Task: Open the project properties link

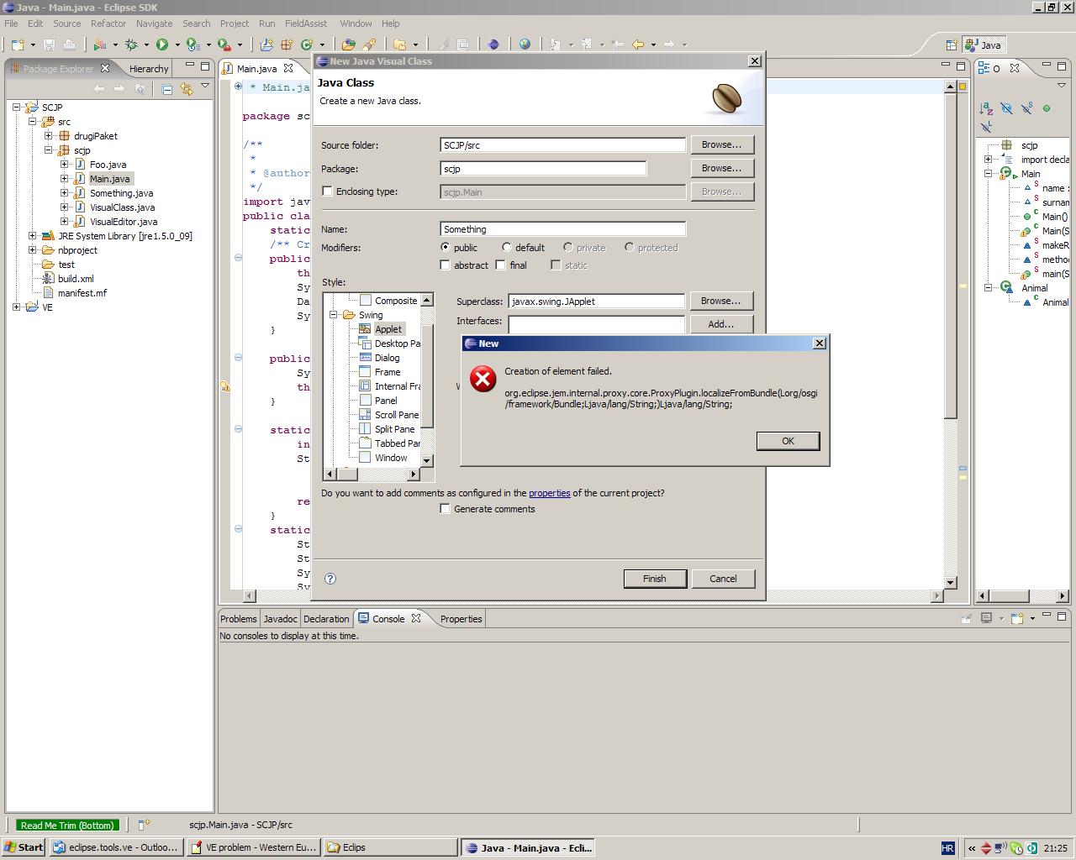Action: (x=550, y=493)
